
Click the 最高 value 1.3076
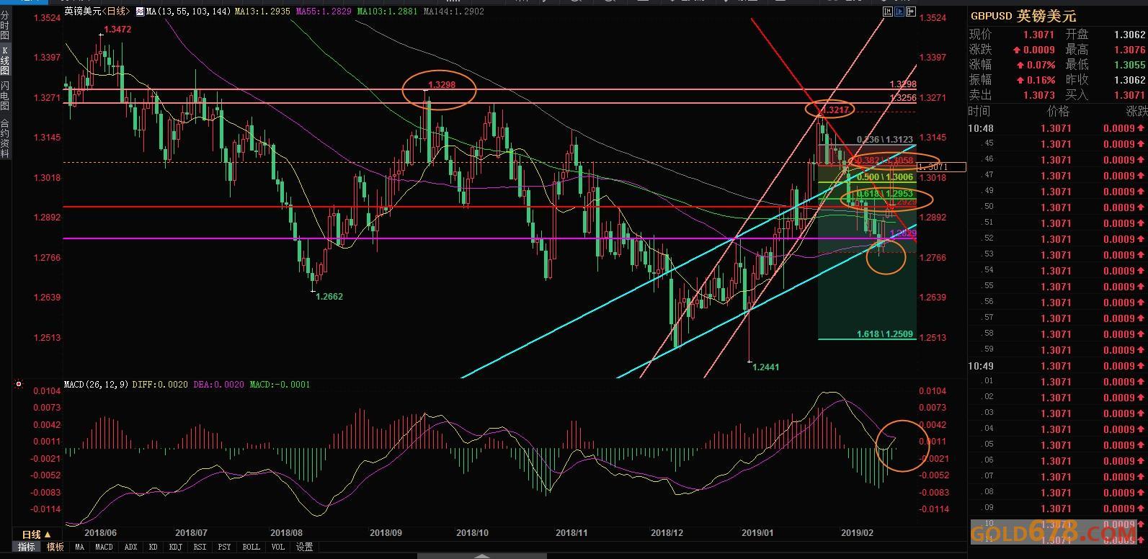pyautogui.click(x=1129, y=50)
